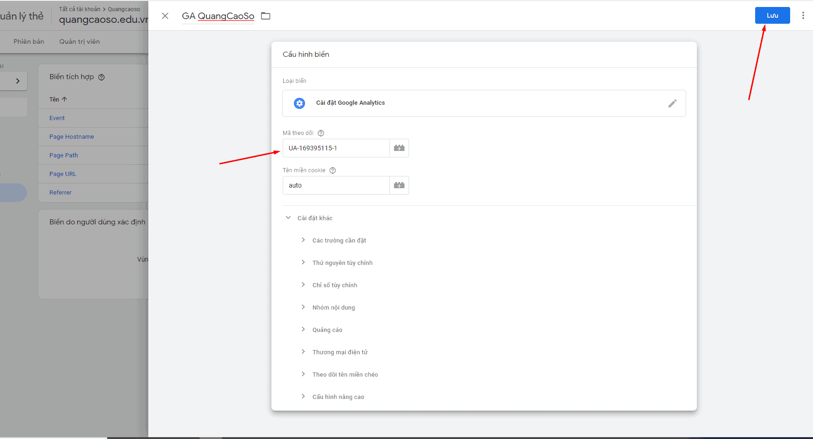Open the Page Hostname variable
Screen dimensions: 813x439
pos(72,137)
